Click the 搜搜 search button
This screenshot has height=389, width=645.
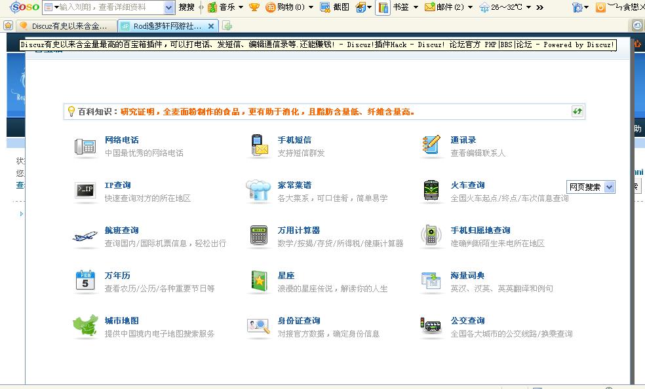point(186,7)
